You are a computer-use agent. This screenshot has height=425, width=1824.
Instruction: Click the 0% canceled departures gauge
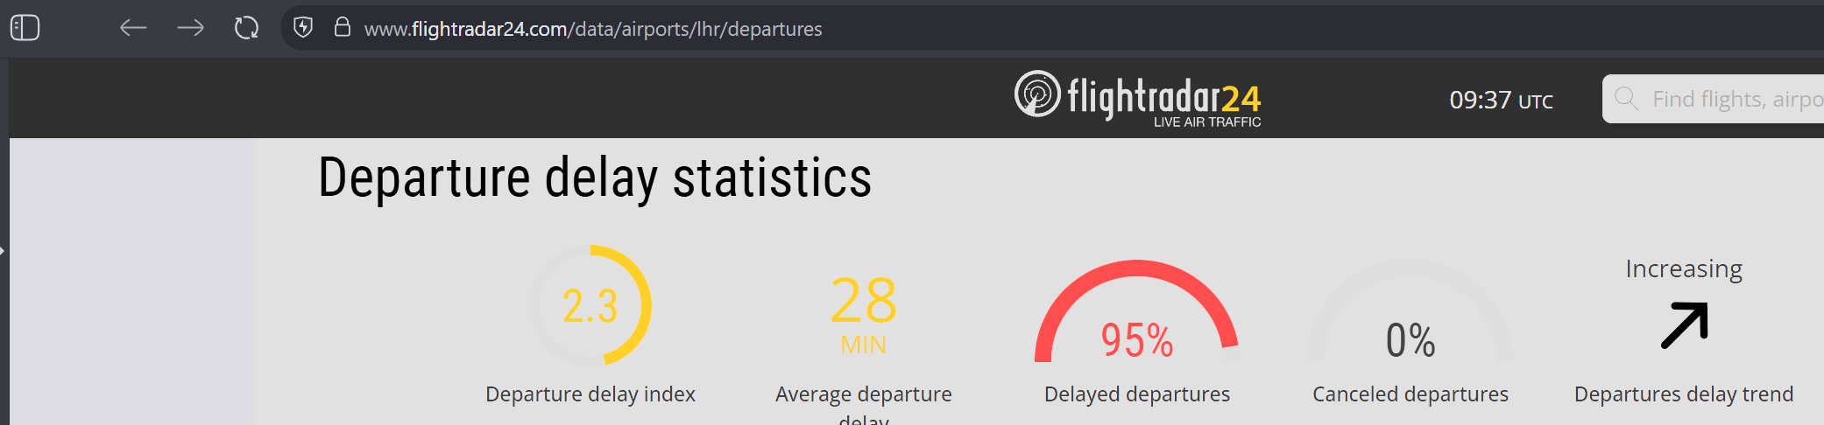click(1410, 312)
